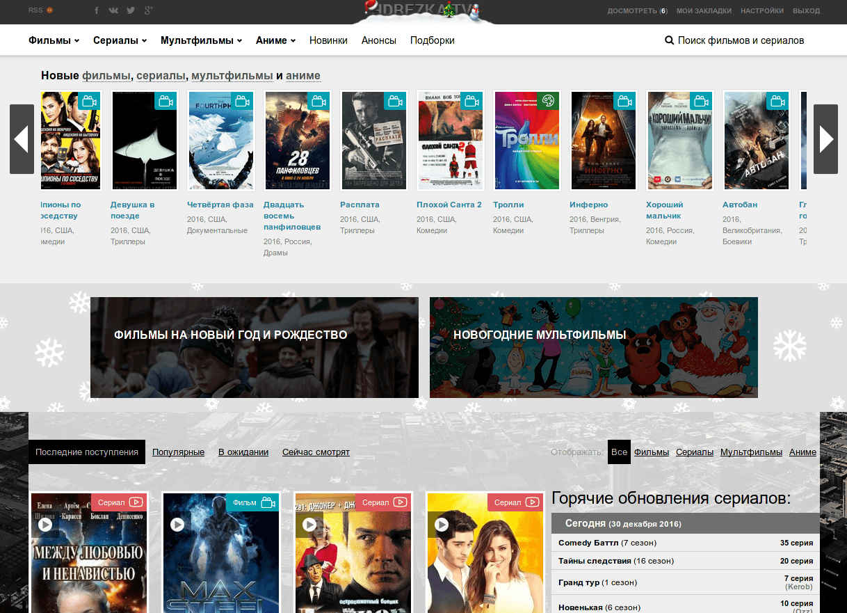847x613 pixels.
Task: Click Фильм badge on Max Steel card
Action: point(252,502)
